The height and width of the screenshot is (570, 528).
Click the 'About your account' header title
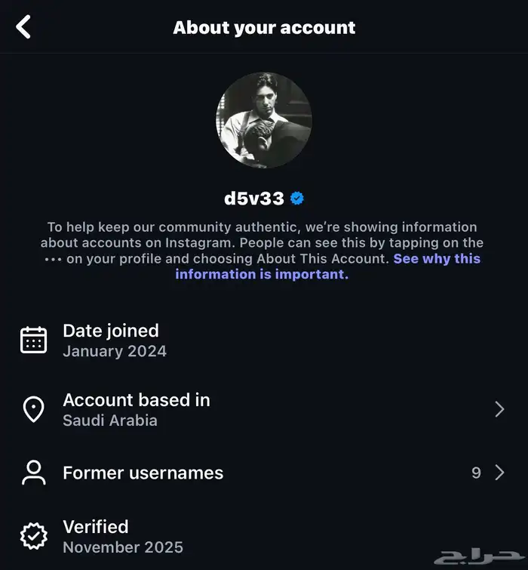click(264, 28)
